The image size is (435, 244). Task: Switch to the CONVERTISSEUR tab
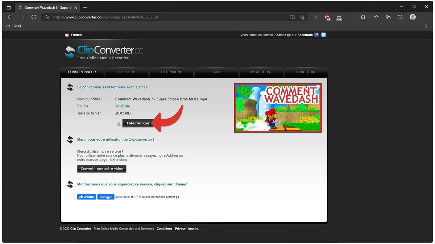(82, 72)
